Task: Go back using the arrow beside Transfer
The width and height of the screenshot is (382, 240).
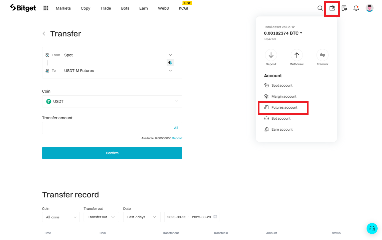Action: [x=44, y=34]
